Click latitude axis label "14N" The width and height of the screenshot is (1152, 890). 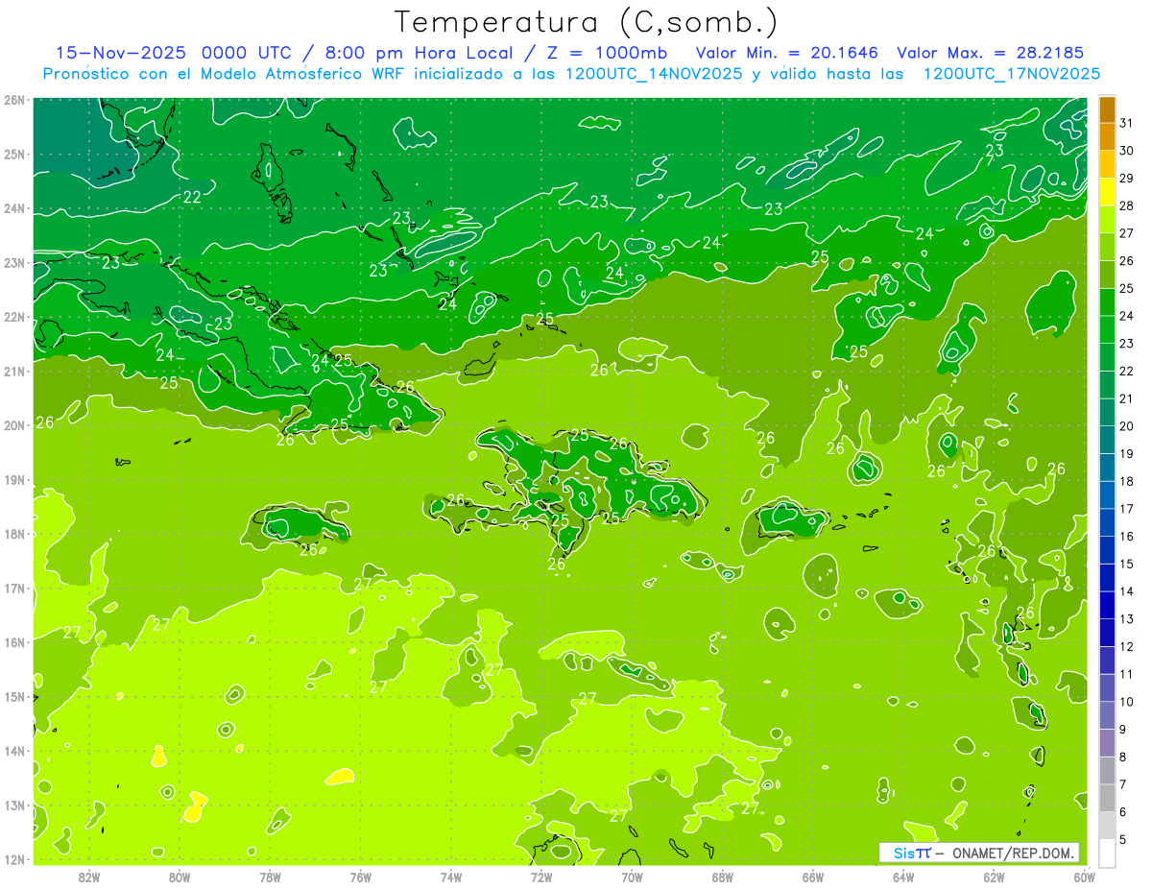point(13,751)
